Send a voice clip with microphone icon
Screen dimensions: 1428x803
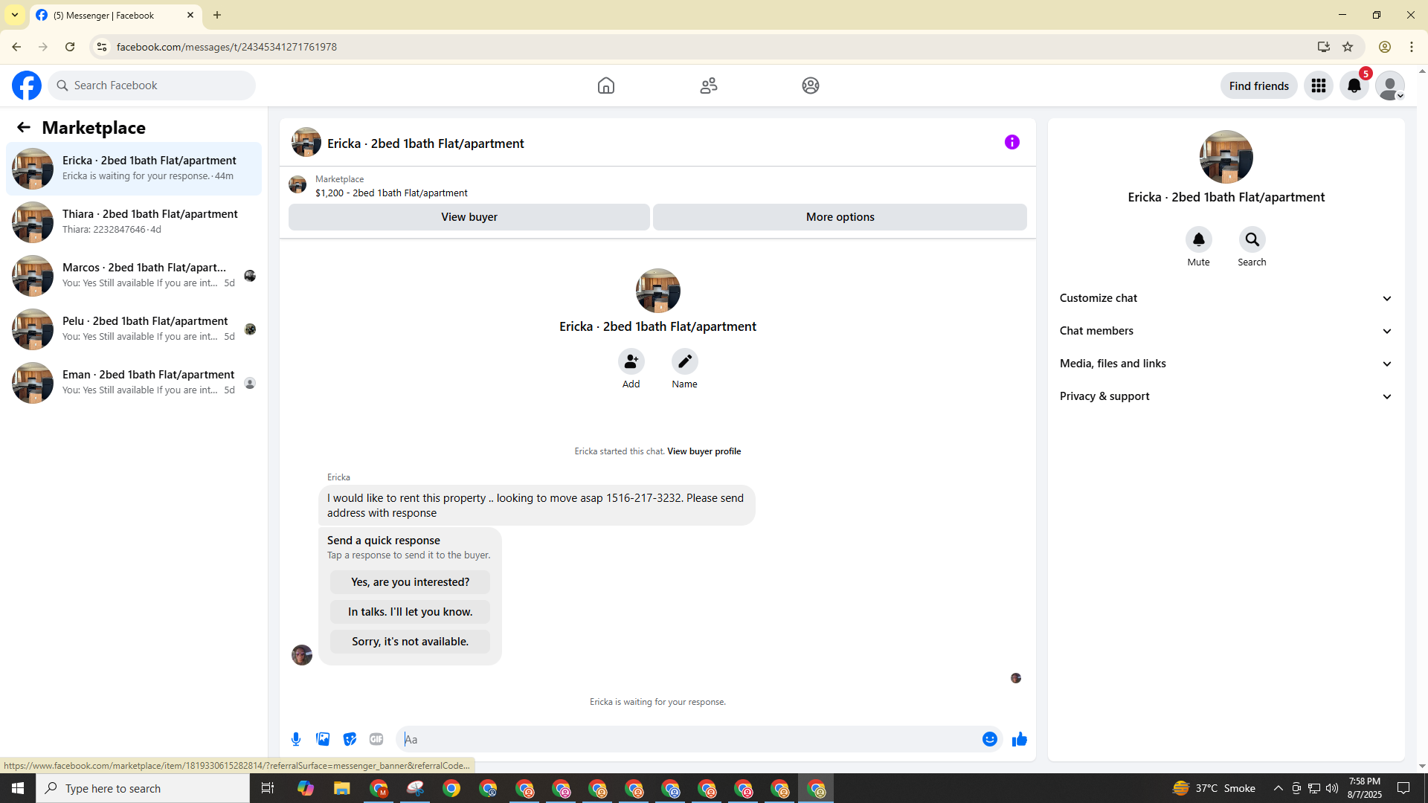[296, 739]
